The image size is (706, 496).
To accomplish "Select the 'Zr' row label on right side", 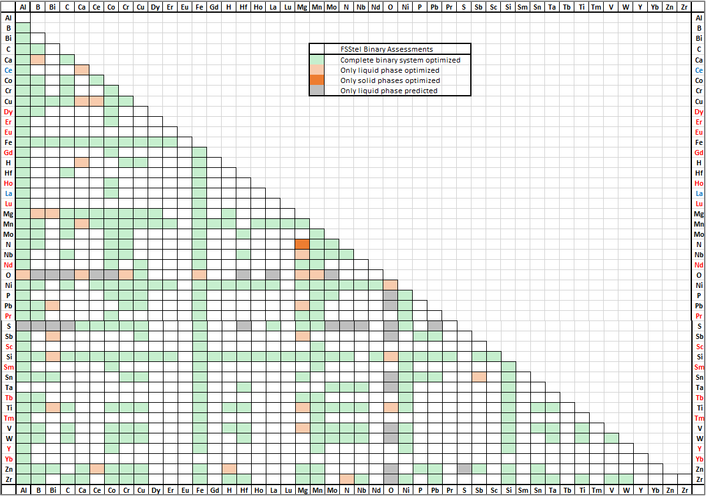I will 698,479.
